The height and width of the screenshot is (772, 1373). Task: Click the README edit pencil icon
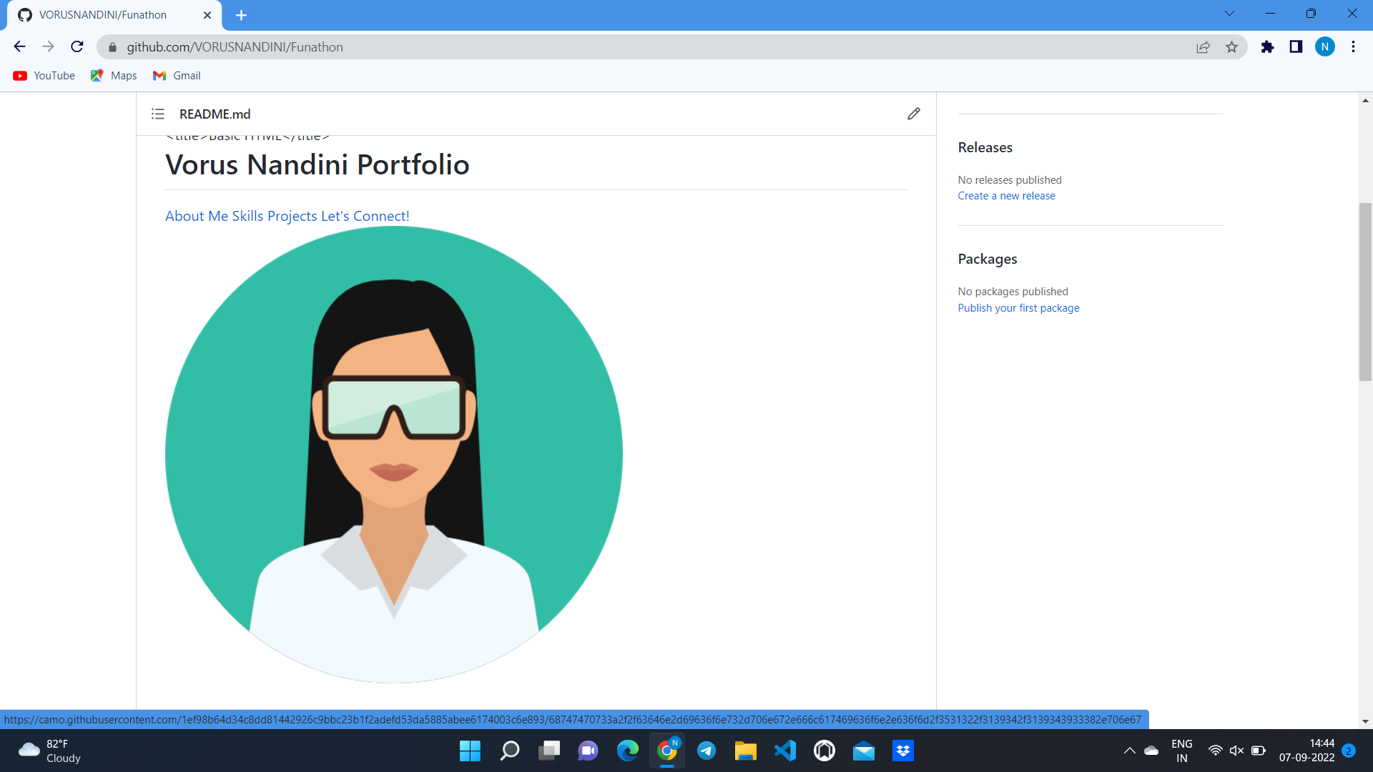click(913, 114)
